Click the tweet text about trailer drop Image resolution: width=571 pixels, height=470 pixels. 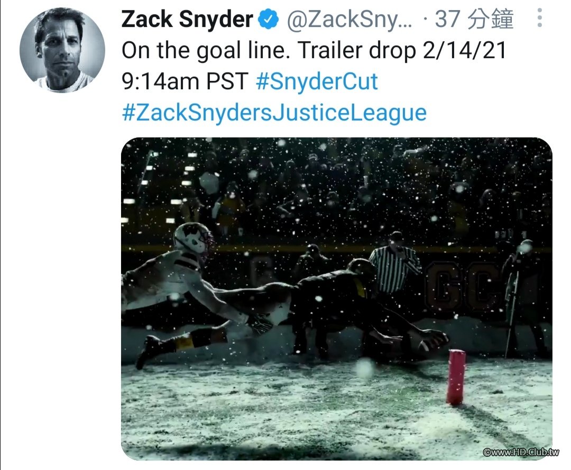pyautogui.click(x=314, y=65)
